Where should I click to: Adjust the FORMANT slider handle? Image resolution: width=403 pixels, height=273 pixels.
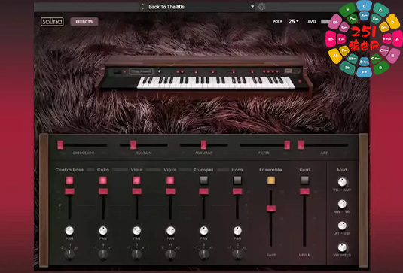(203, 144)
